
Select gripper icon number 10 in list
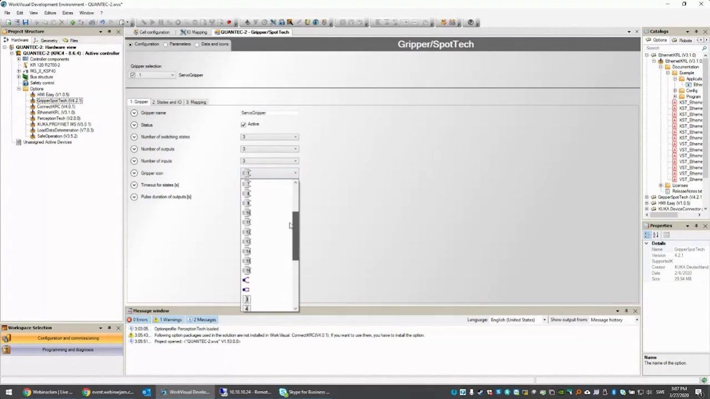tap(247, 213)
